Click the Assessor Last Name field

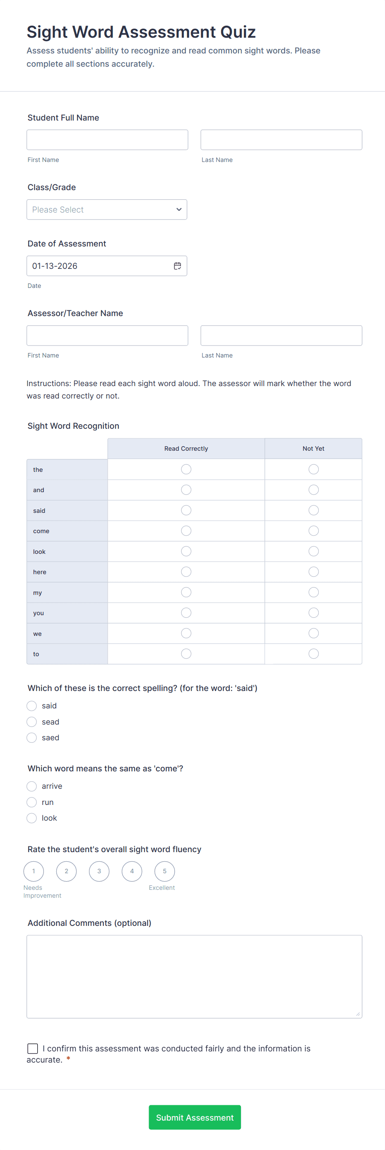tap(281, 335)
